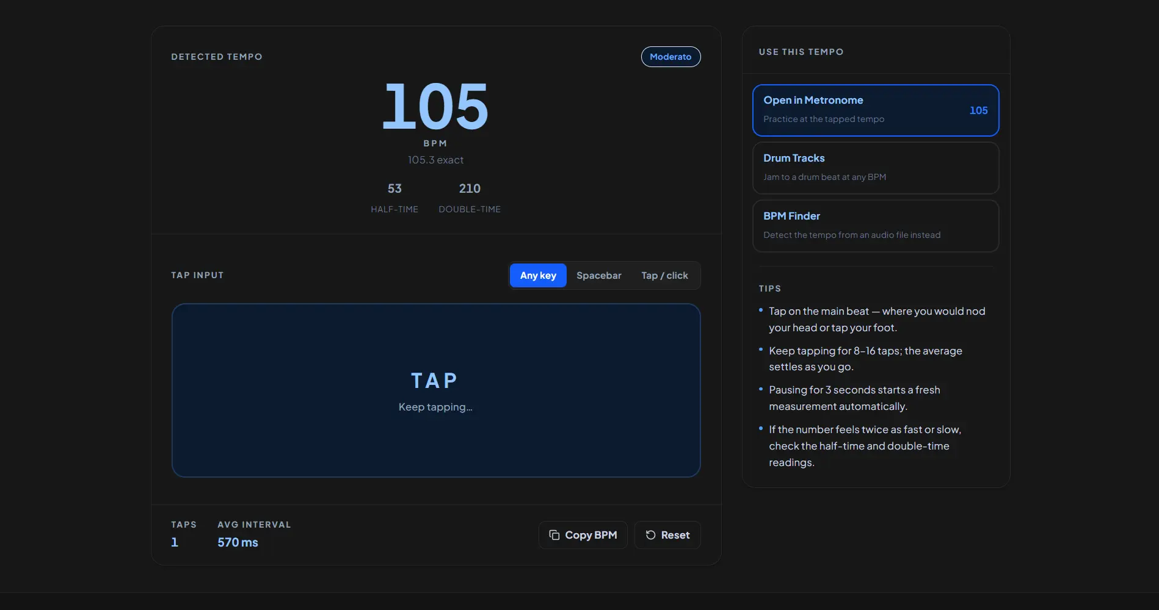1159x610 pixels.
Task: Click the USE THIS TEMPO heading
Action: [801, 52]
